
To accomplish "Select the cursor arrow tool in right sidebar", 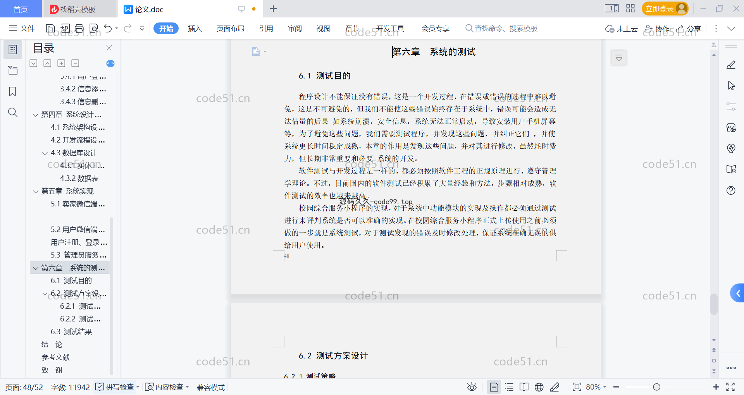I will click(x=731, y=86).
